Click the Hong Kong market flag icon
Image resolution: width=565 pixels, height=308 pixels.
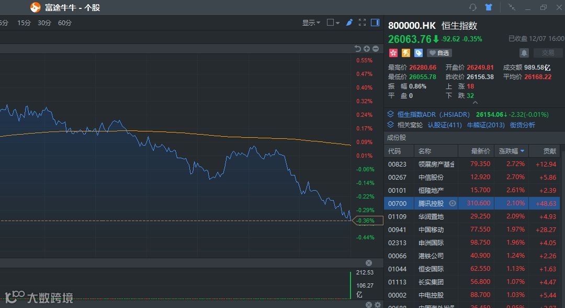tap(393, 53)
